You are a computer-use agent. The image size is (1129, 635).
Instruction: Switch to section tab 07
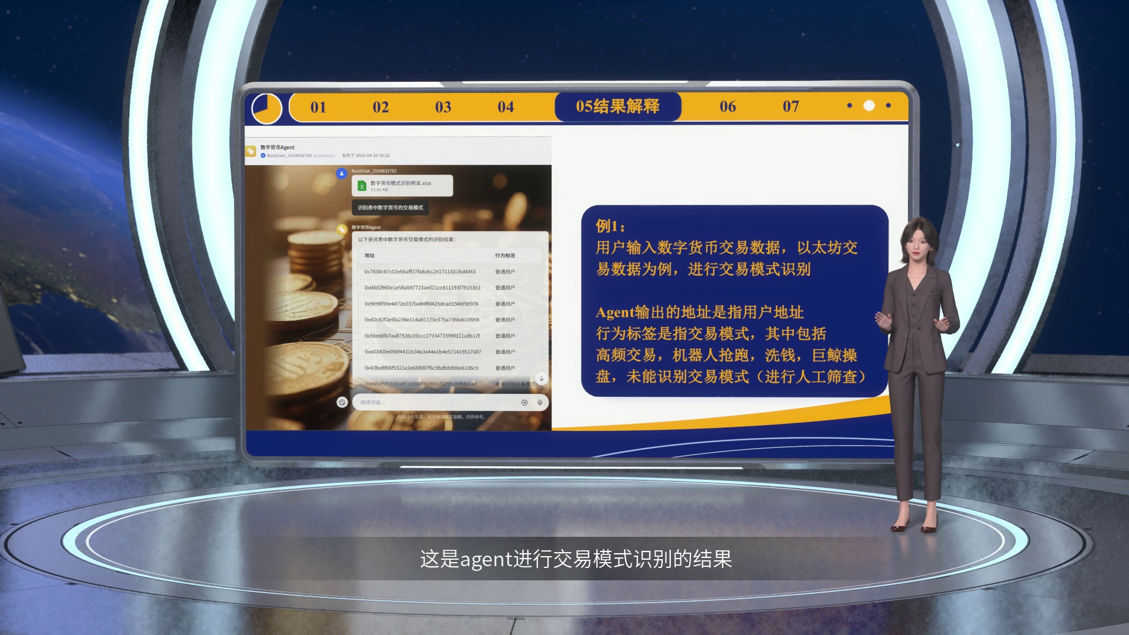(791, 106)
